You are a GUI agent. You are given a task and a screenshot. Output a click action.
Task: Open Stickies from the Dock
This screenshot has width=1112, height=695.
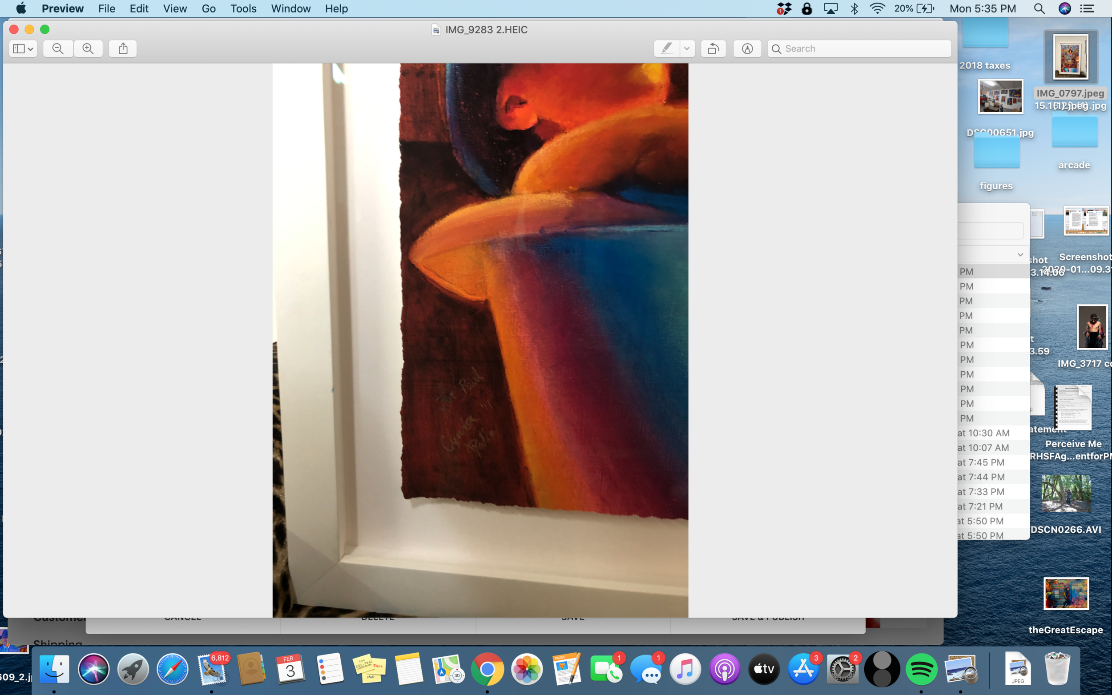tap(370, 669)
